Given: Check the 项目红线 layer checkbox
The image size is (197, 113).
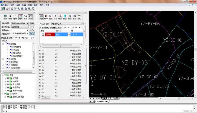Looking at the screenshot, I should (x=9, y=53).
